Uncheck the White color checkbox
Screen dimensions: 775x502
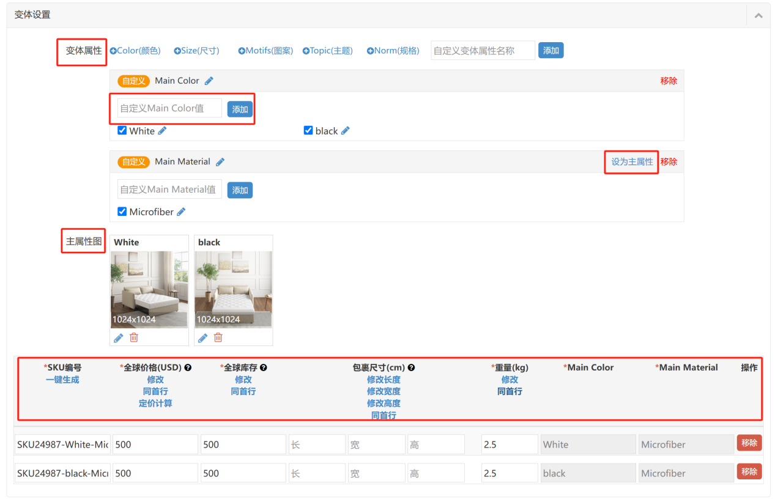[x=122, y=130]
